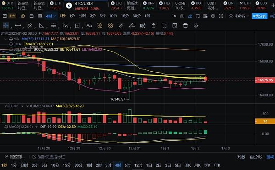Collapse the indicator legend chevron
Screen dimensions: 275x170
point(5,39)
